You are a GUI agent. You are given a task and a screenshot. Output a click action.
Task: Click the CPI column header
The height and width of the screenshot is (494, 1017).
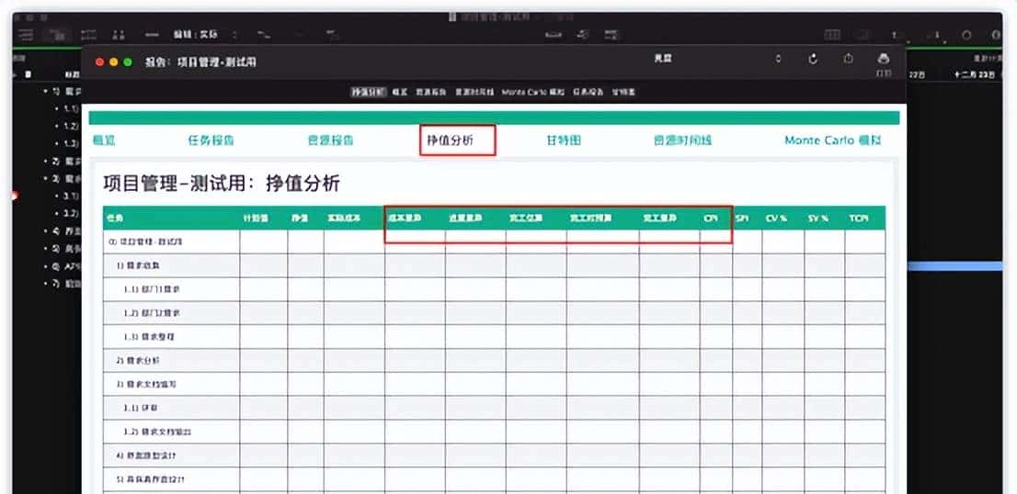point(716,219)
